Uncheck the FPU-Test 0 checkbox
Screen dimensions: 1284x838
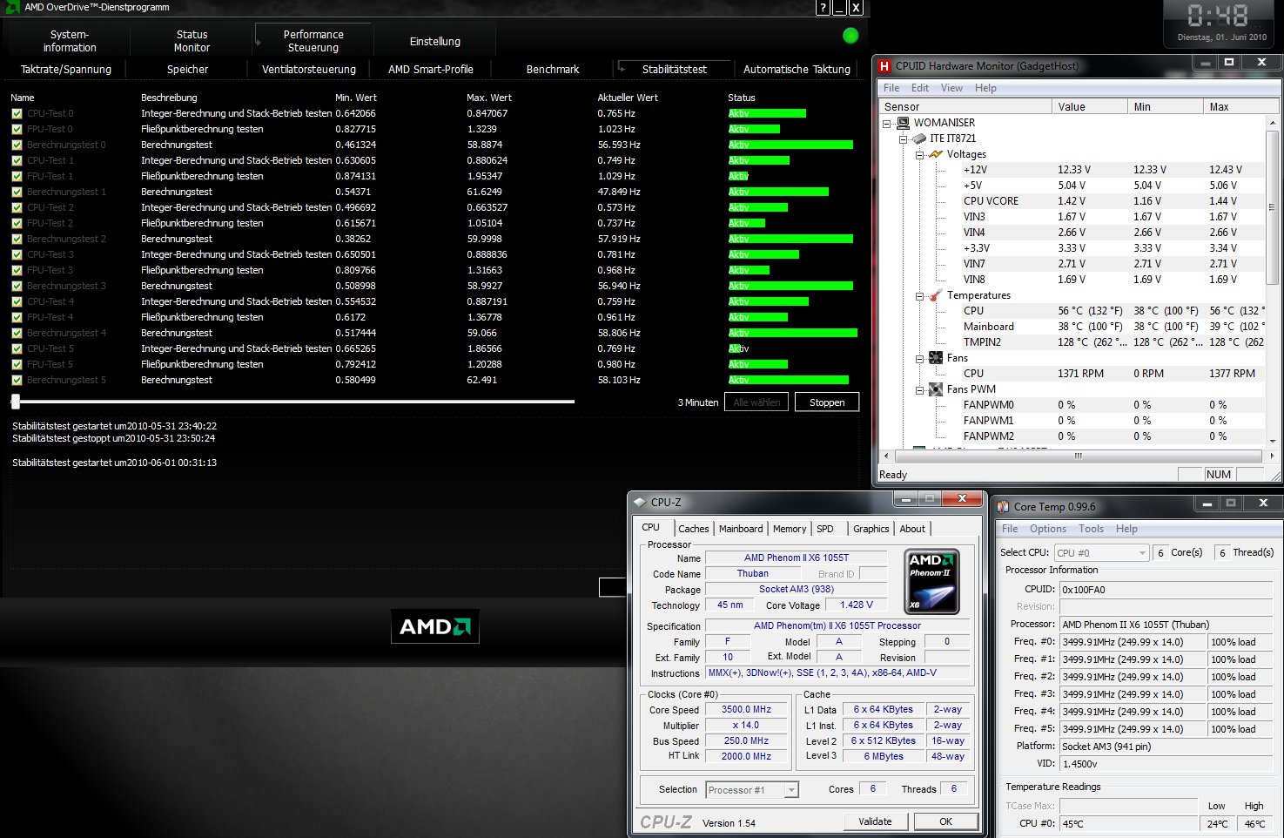(x=17, y=129)
